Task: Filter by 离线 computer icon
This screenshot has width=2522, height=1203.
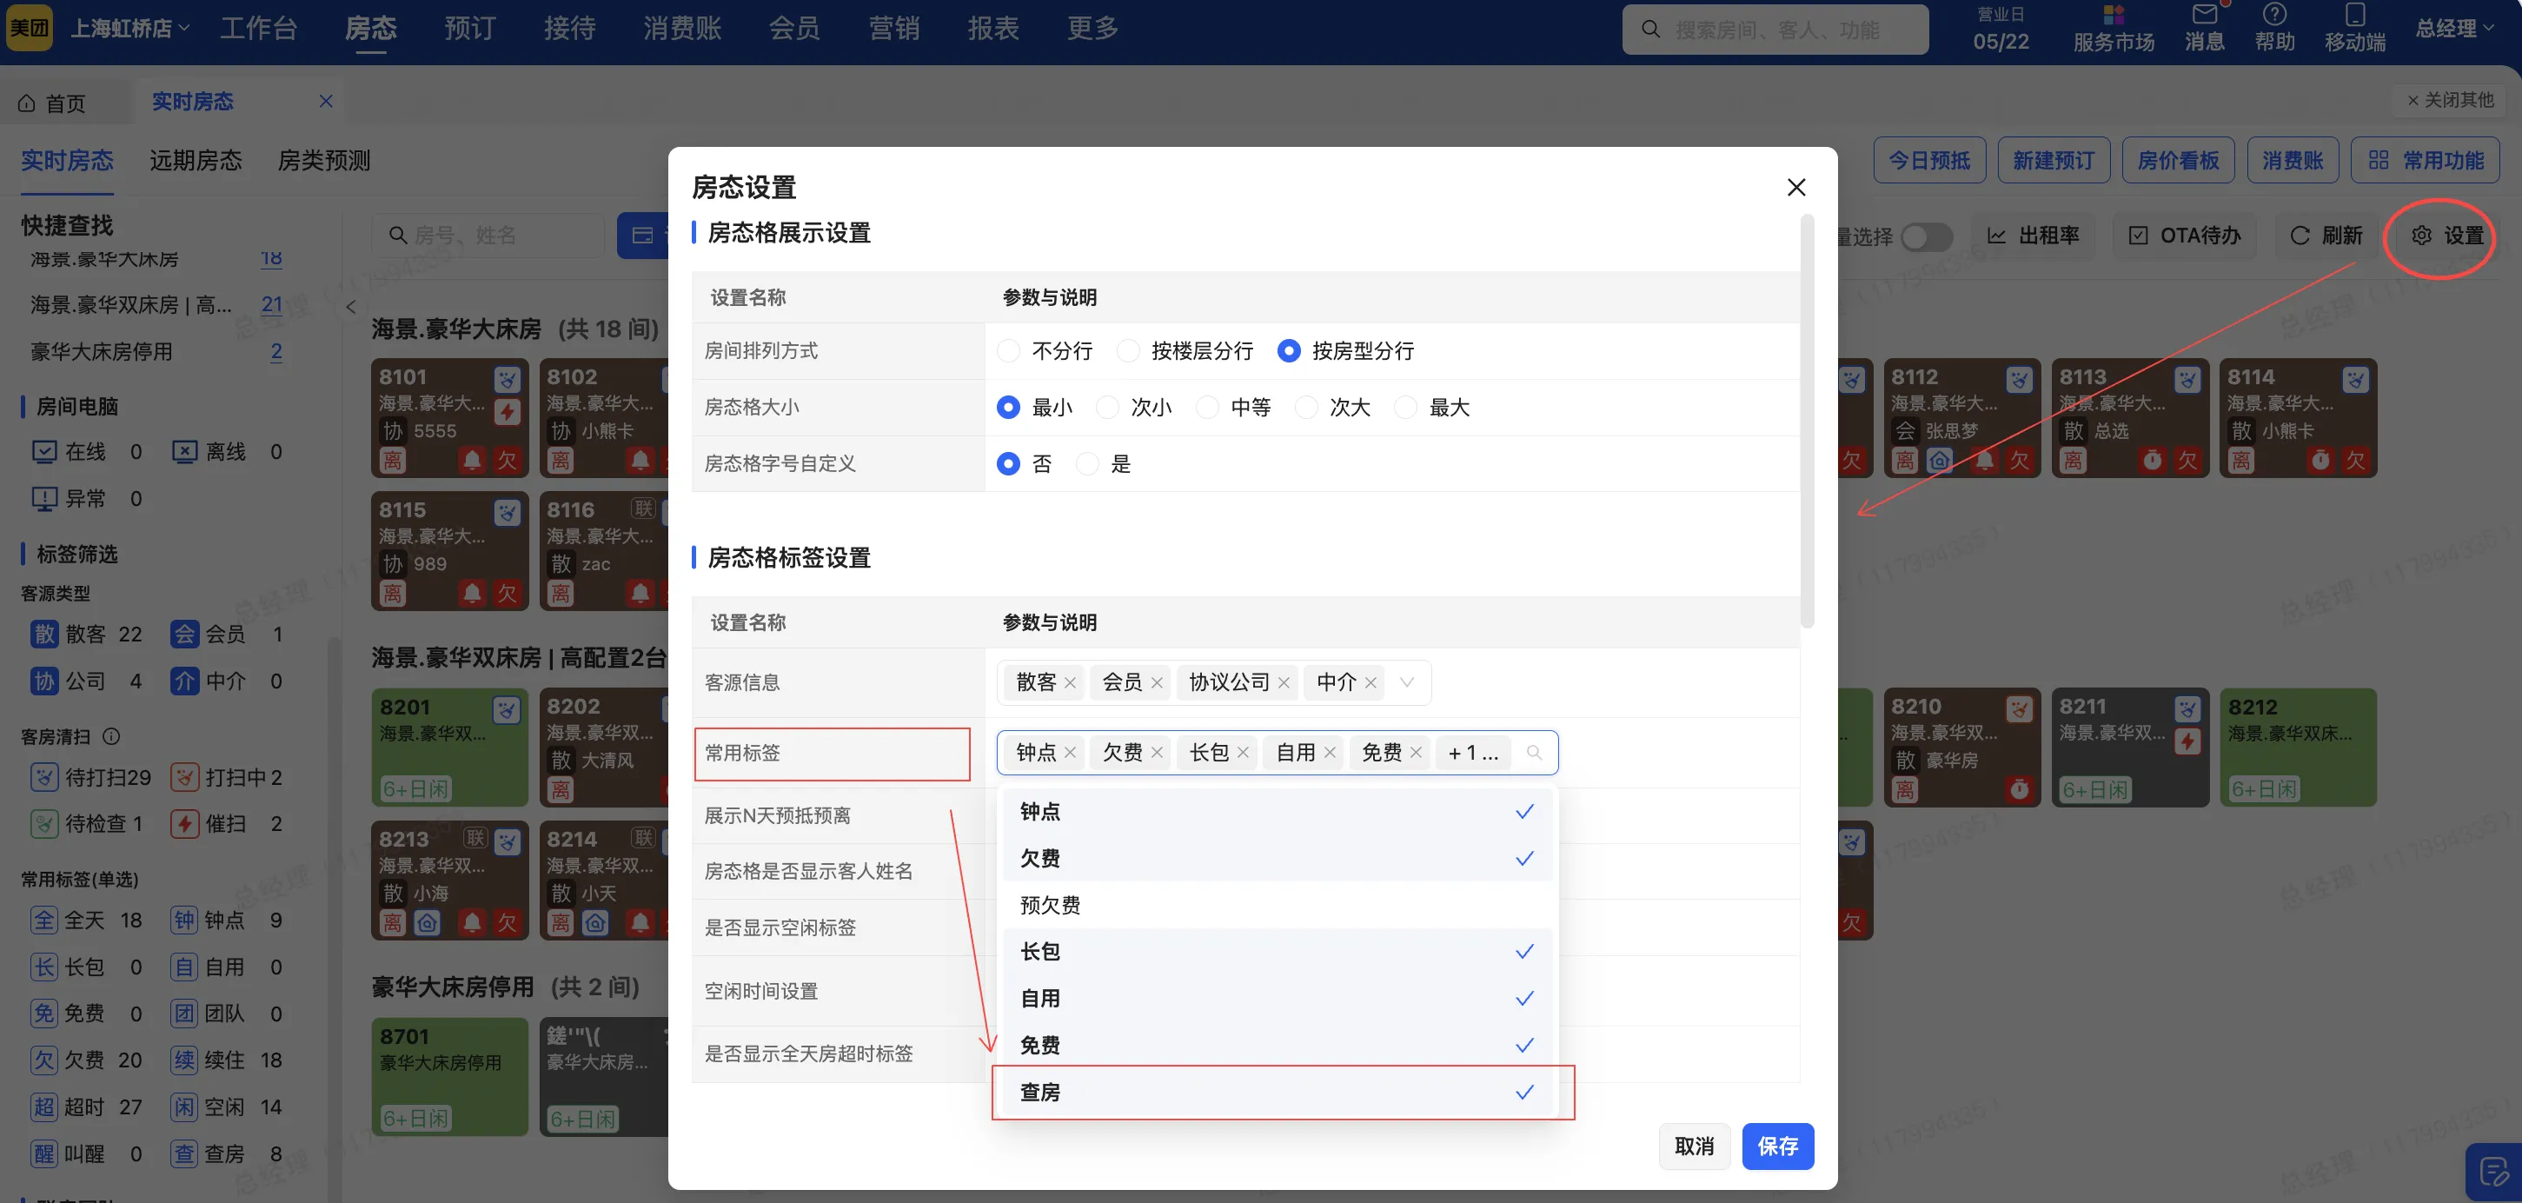Action: coord(184,451)
